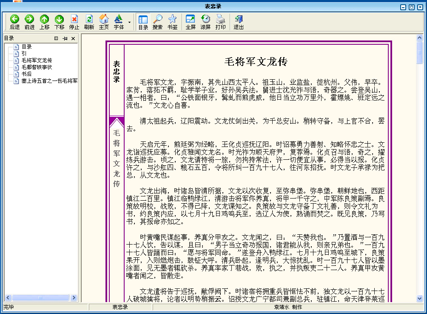Click the up arrow of the page vertical scrollbar
The image size is (427, 314).
point(420,38)
